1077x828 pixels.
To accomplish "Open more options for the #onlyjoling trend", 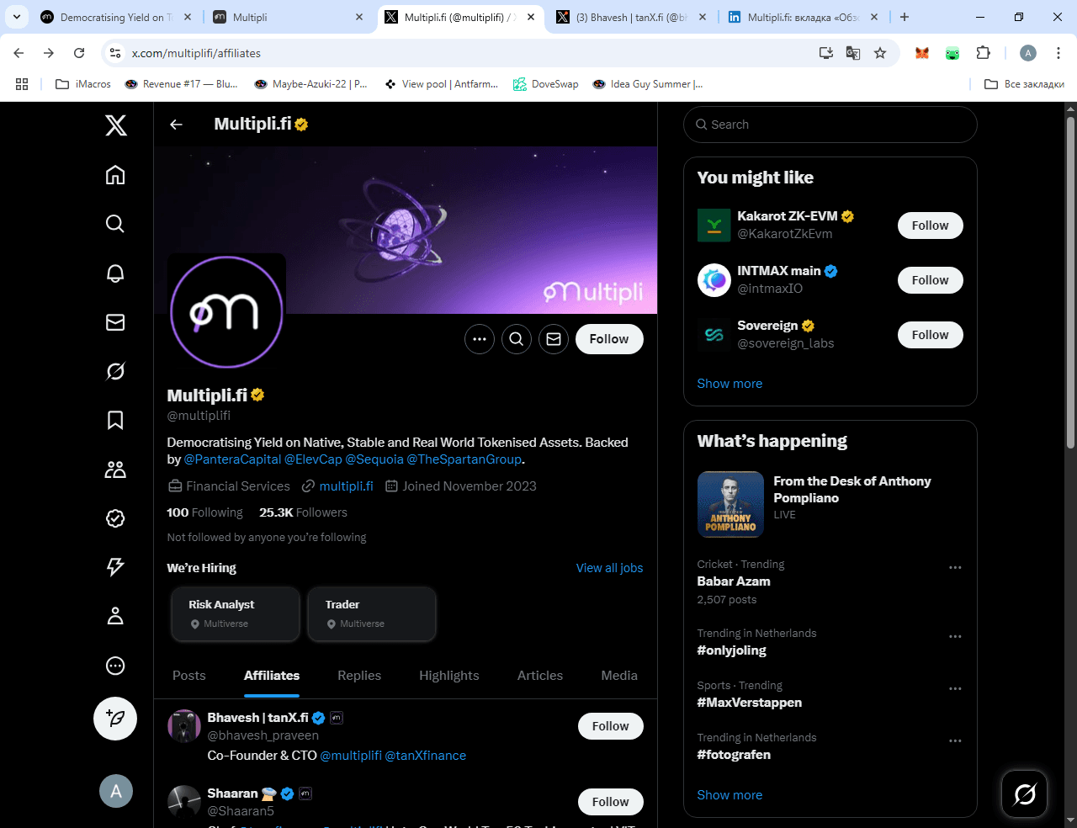I will point(955,637).
